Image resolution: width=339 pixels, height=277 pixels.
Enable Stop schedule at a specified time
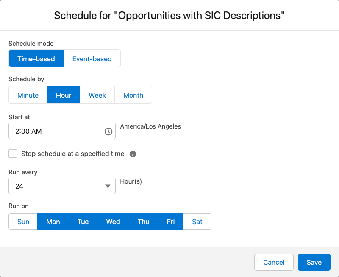13,154
